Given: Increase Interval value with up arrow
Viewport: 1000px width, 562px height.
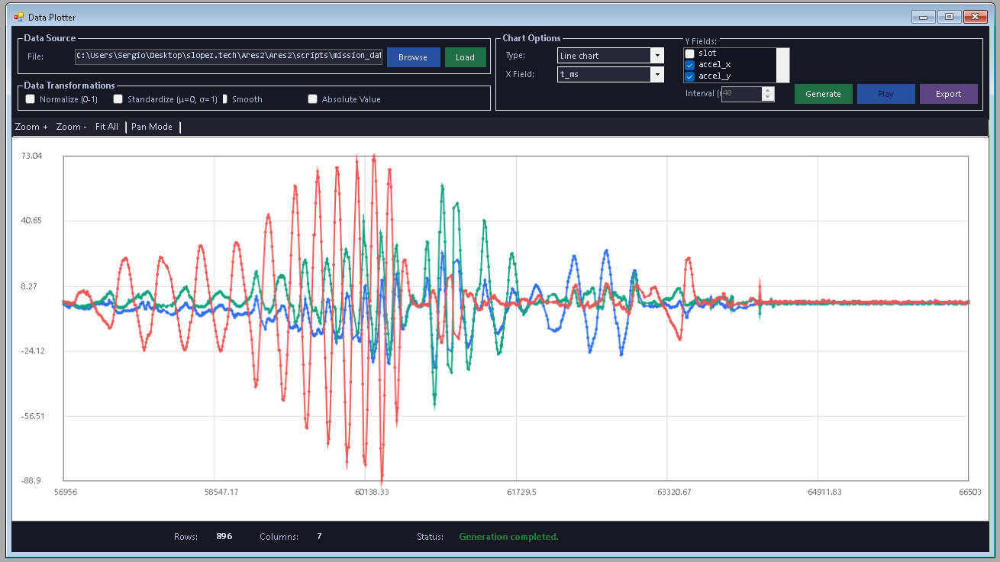Looking at the screenshot, I should click(x=768, y=90).
